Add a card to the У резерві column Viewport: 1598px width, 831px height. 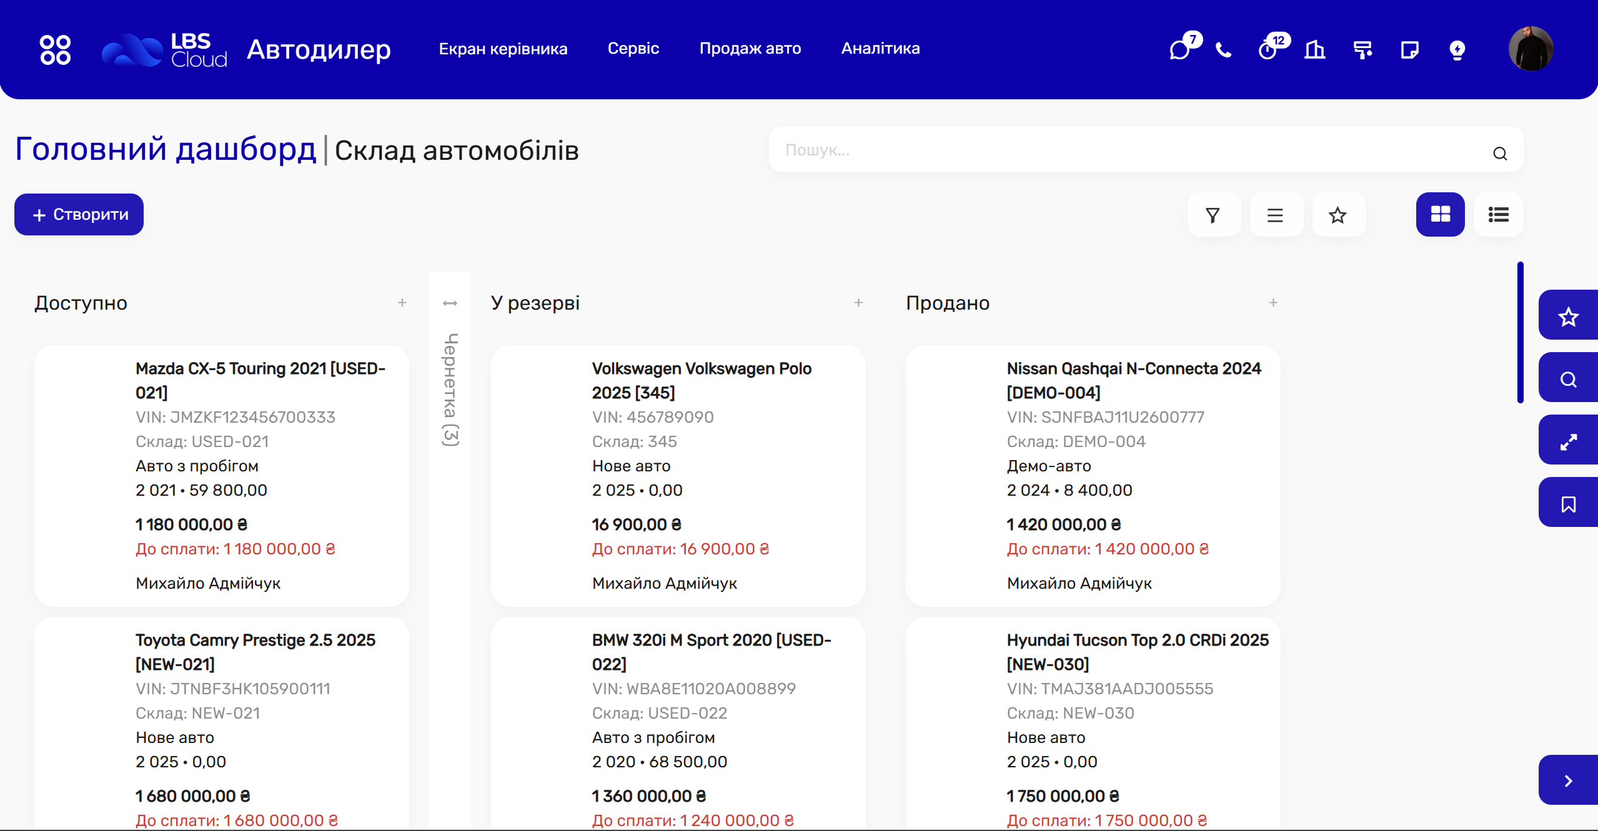pos(859,303)
